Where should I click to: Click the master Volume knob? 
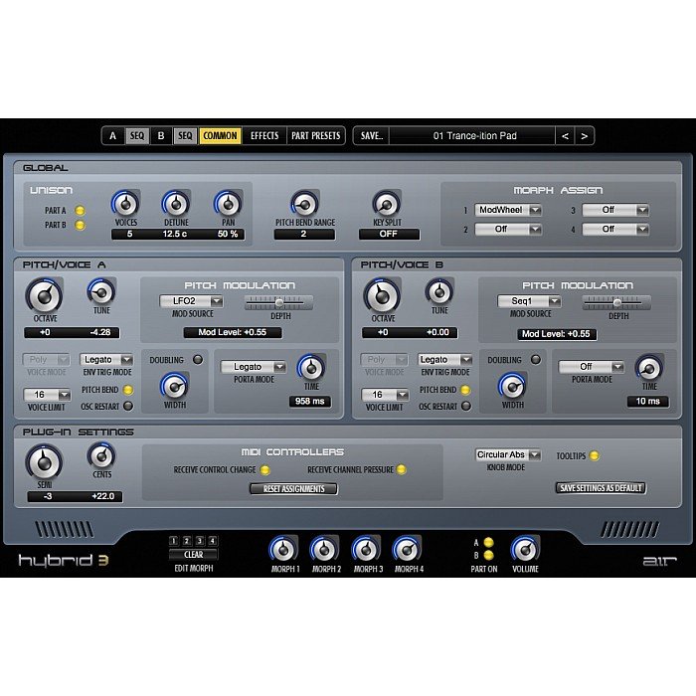tap(525, 548)
